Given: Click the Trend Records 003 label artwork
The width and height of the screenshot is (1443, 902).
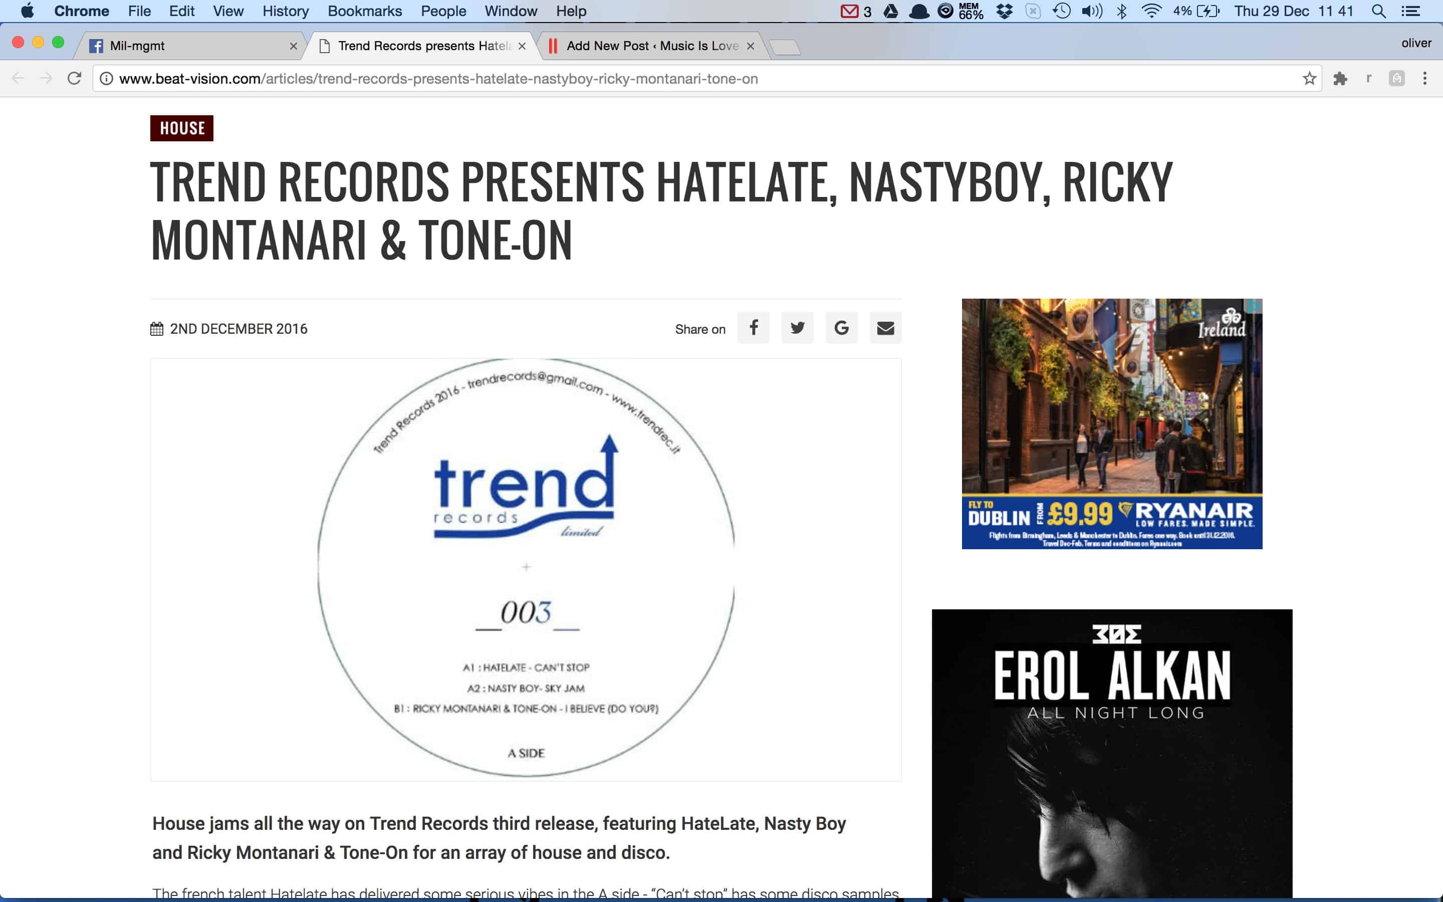Looking at the screenshot, I should coord(526,569).
